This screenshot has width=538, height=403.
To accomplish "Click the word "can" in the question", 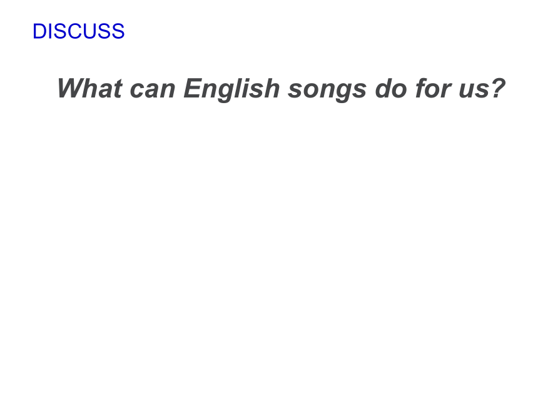I will (153, 91).
